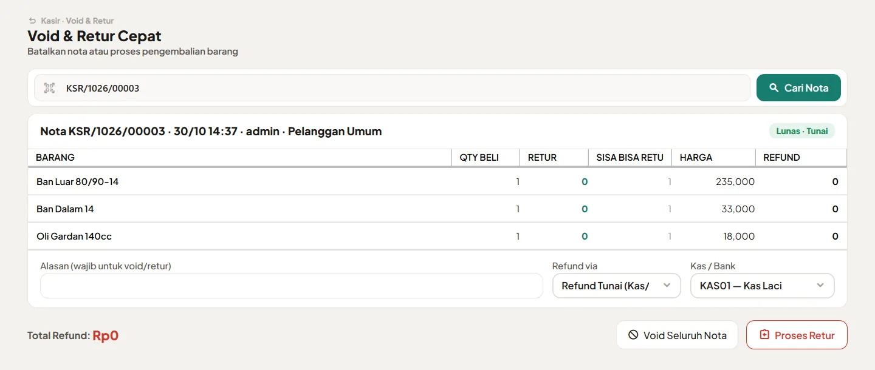Select the Ban Luar 80/90-14 item name

(77, 181)
